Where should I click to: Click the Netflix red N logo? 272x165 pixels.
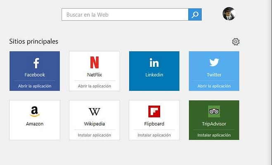95,62
